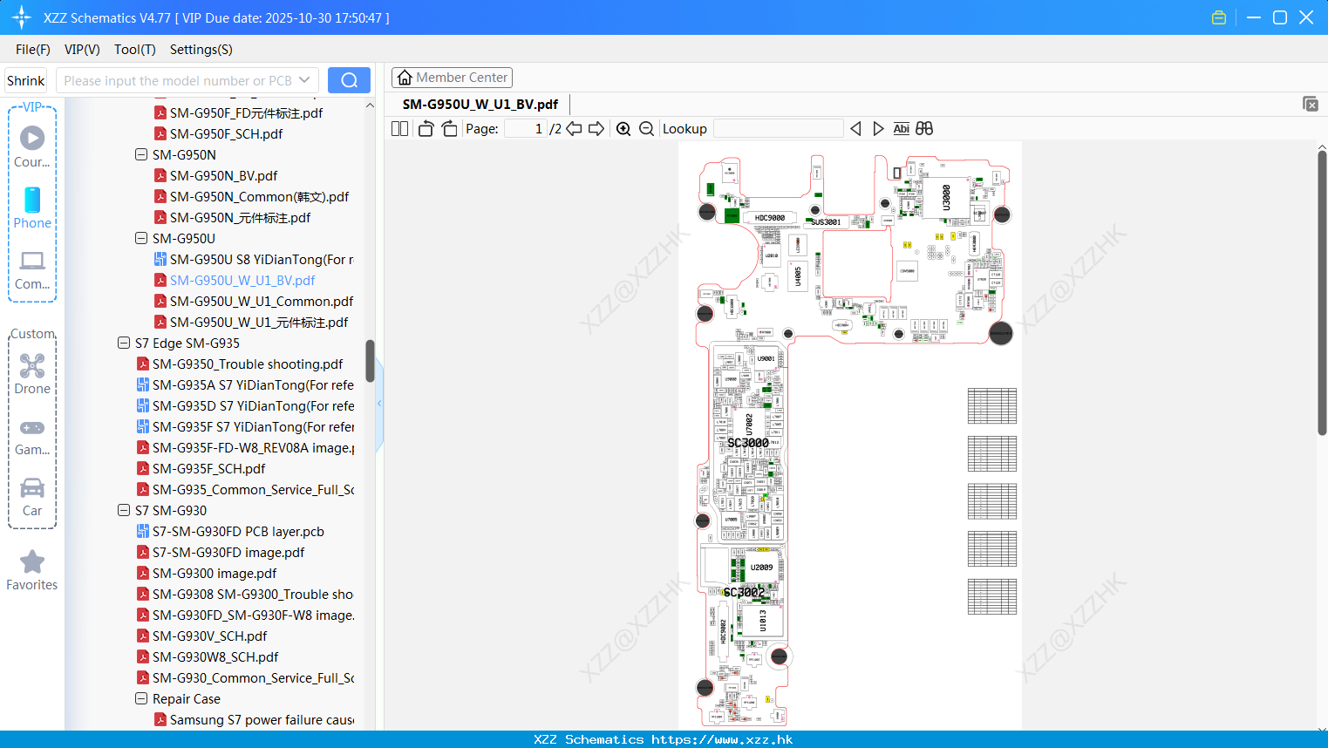Click yellow briefcase icon in title bar

pos(1219,17)
